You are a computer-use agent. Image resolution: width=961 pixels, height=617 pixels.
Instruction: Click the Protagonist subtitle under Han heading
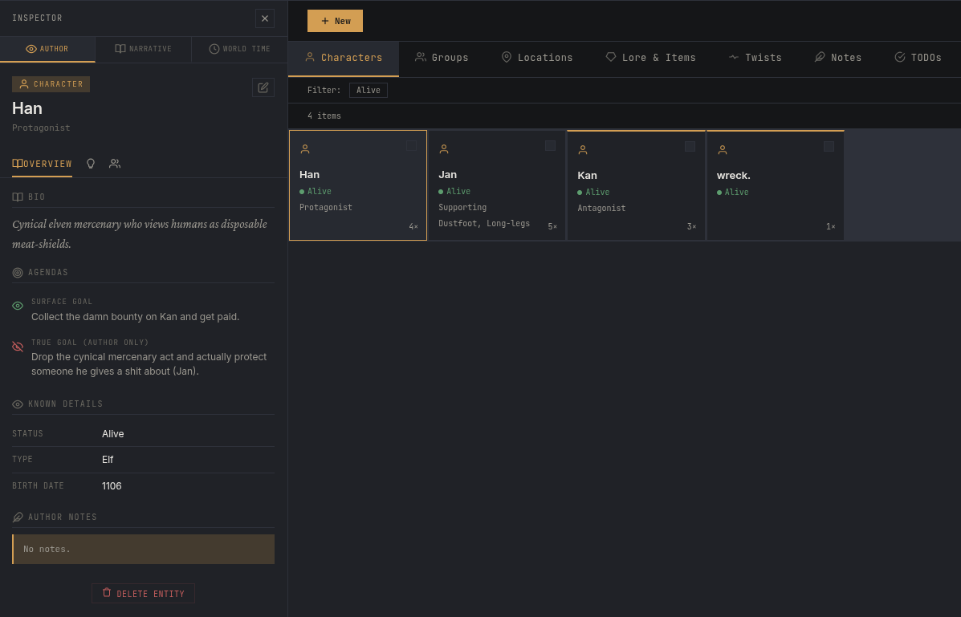pyautogui.click(x=41, y=128)
